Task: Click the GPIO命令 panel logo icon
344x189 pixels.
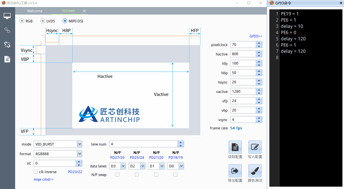Action: pyautogui.click(x=272, y=3)
